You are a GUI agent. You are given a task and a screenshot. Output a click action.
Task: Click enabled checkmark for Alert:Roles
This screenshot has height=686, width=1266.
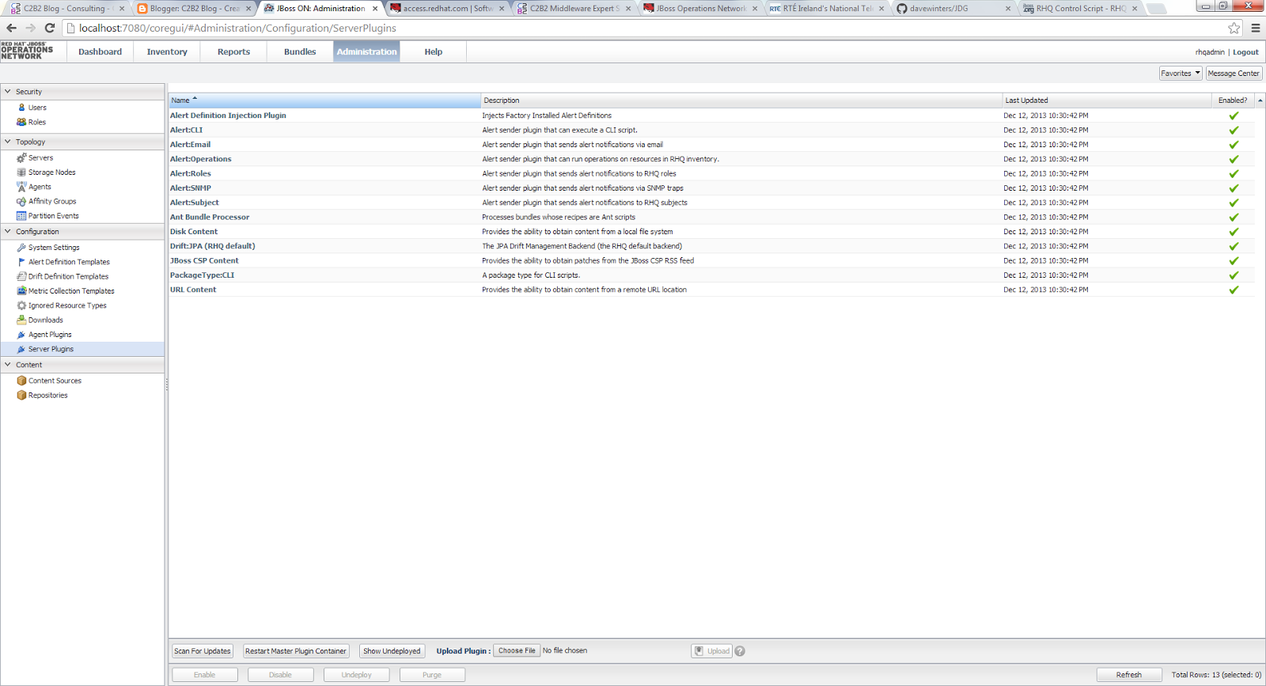1233,173
